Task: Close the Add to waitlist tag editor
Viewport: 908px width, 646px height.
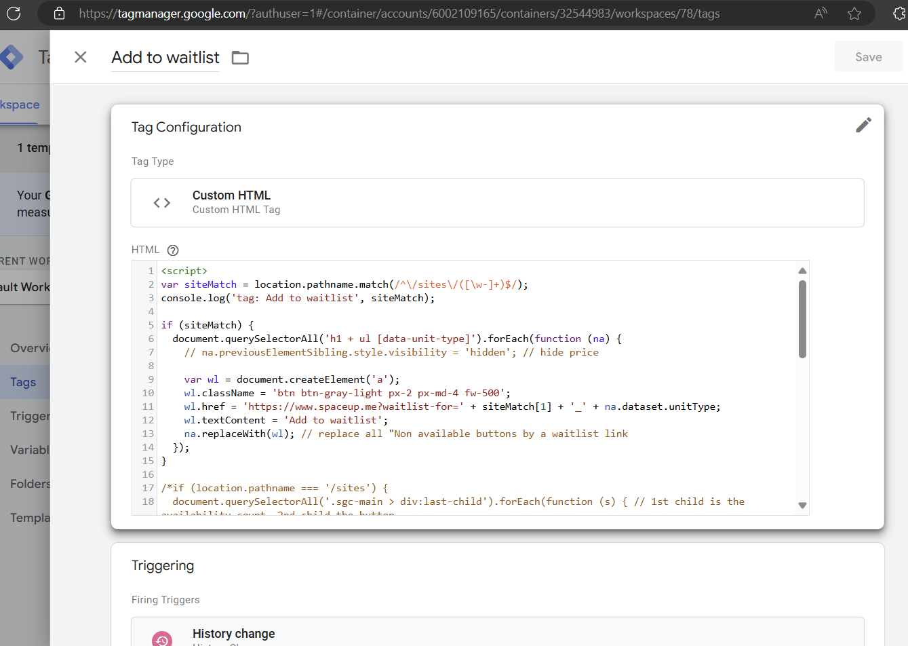Action: (81, 57)
